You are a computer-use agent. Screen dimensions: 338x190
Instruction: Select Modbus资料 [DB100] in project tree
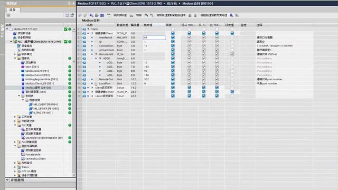(x=38, y=88)
